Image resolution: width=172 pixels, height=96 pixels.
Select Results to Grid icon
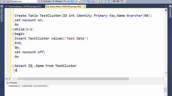click(96, 1)
